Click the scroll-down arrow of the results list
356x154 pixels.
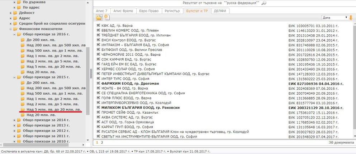pos(354,136)
